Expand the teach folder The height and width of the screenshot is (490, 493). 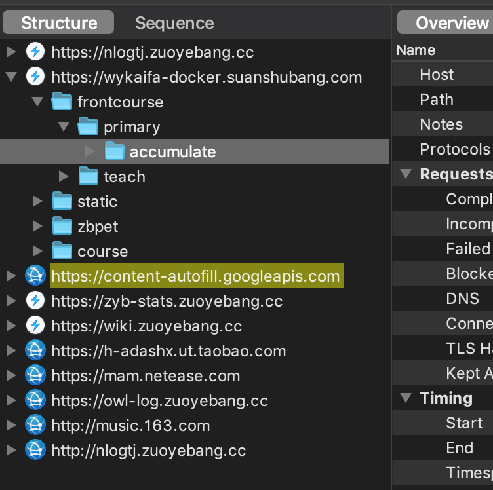[x=64, y=176]
